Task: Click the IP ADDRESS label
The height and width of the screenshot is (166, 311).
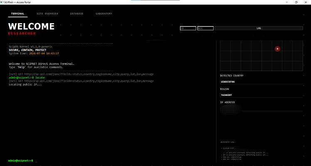Action: coord(227,102)
